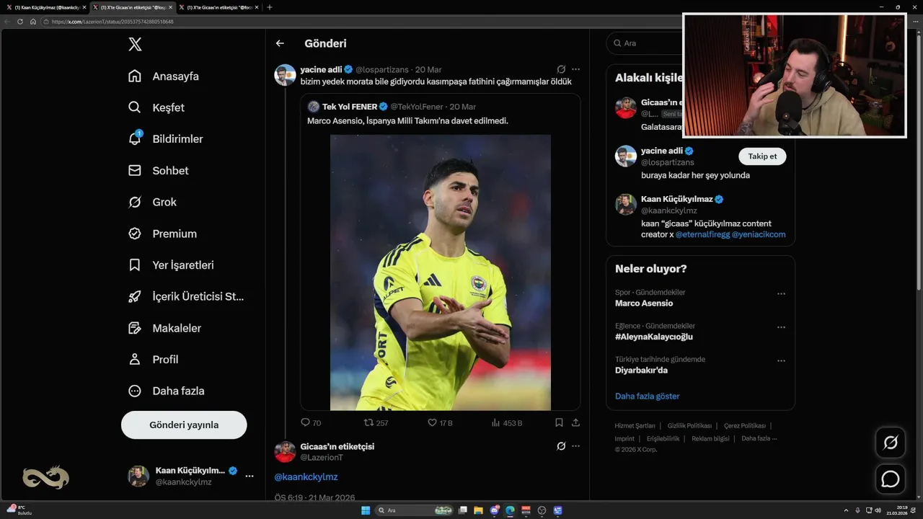The image size is (923, 519).
Task: Expand footer Daha fazla ... menu
Action: [759, 438]
